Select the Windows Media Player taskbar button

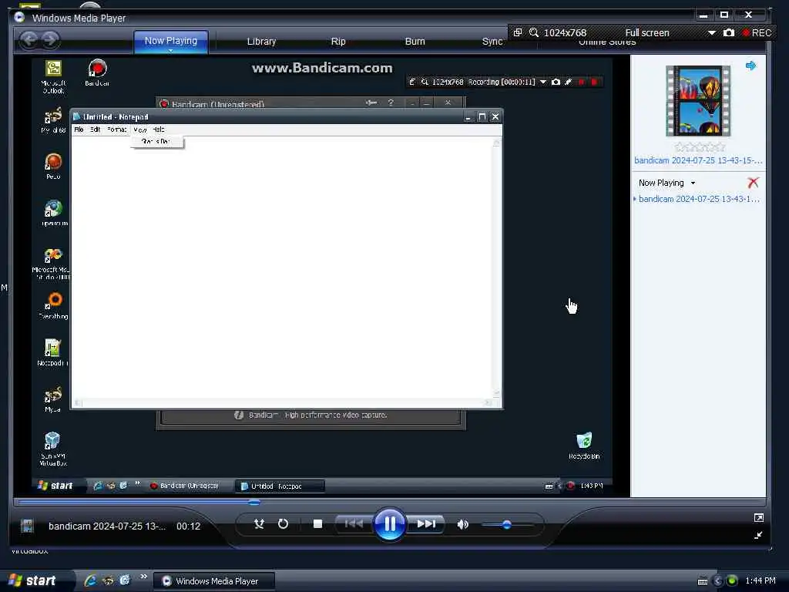(x=214, y=581)
